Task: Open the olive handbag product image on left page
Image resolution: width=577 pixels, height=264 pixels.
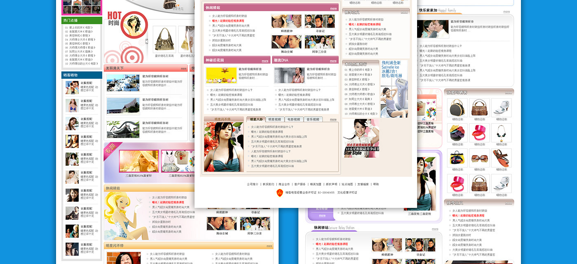Action: 164,40
